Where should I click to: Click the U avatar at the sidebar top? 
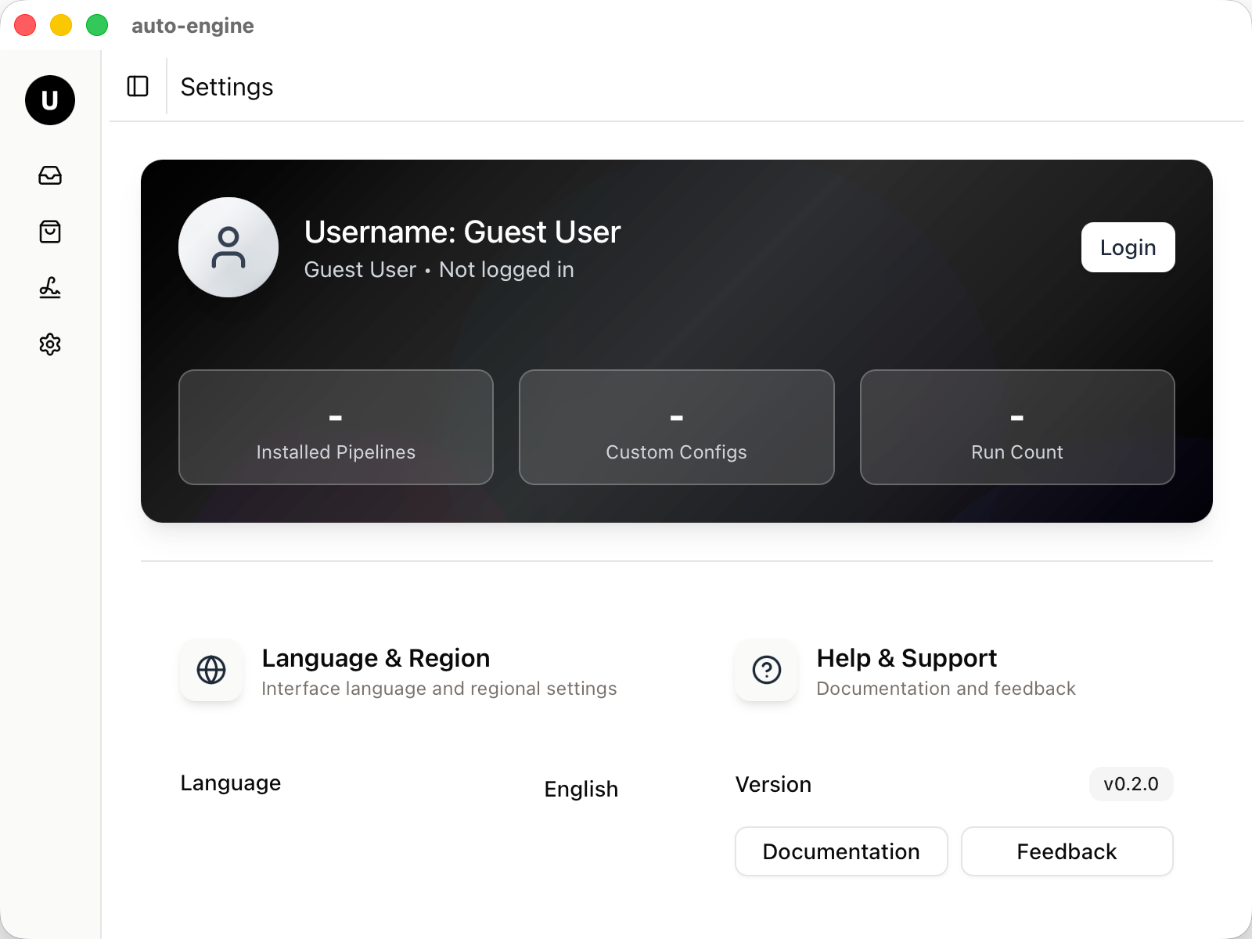50,100
